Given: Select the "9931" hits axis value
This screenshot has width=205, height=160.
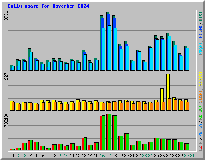Looking at the screenshot, I should 6,16.
